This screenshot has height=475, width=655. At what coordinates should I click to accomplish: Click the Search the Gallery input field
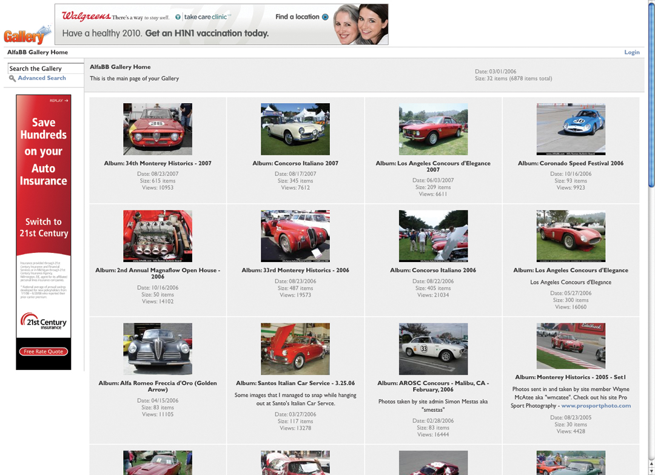tap(45, 69)
